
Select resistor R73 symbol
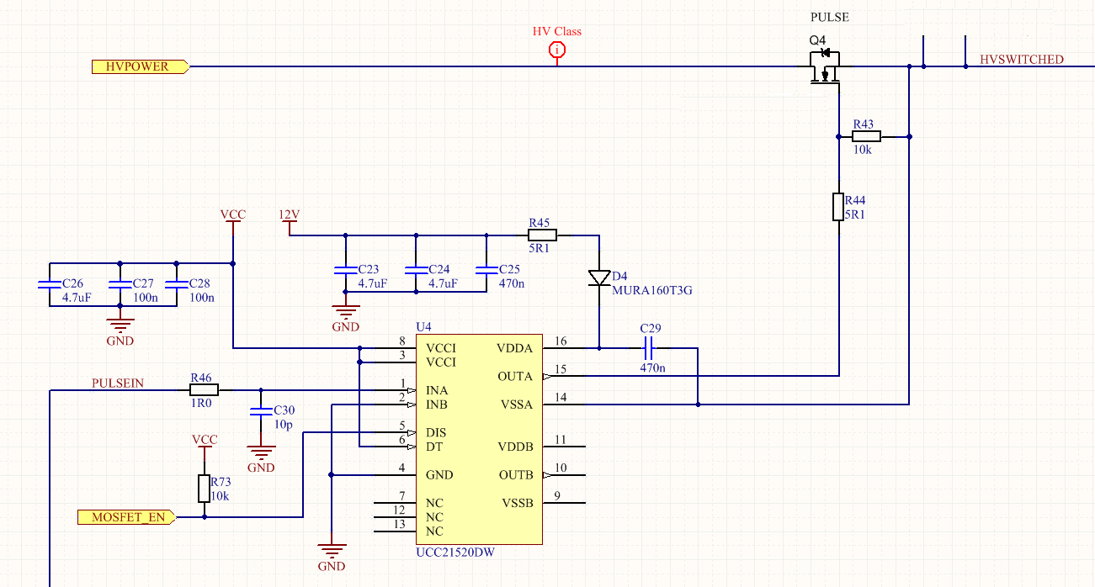(204, 489)
